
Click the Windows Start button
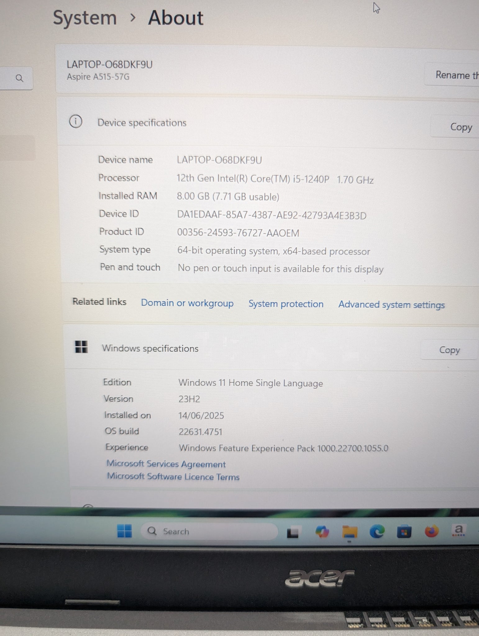(x=125, y=531)
